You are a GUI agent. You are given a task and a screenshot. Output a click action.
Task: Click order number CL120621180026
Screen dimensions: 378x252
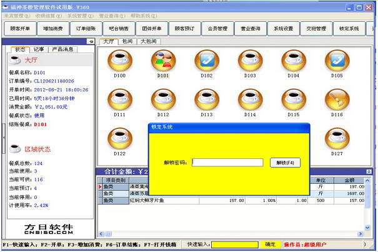click(x=54, y=81)
